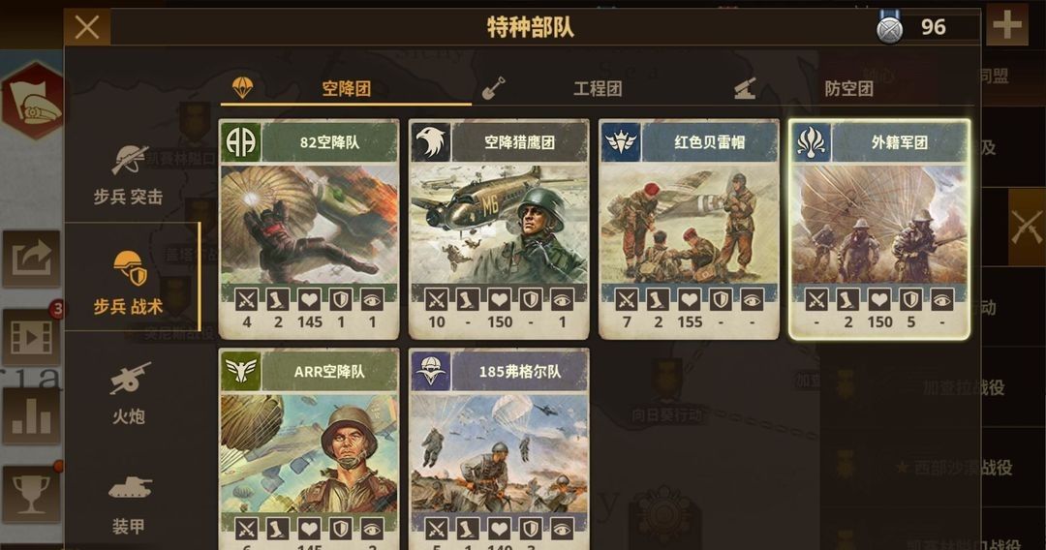Select the 空降猎鹰团 unit card

coord(499,229)
